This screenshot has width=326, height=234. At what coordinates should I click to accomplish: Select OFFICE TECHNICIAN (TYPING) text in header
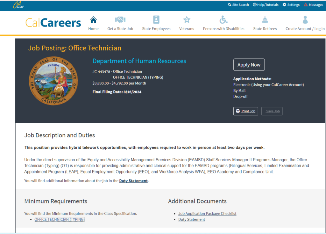(x=138, y=77)
